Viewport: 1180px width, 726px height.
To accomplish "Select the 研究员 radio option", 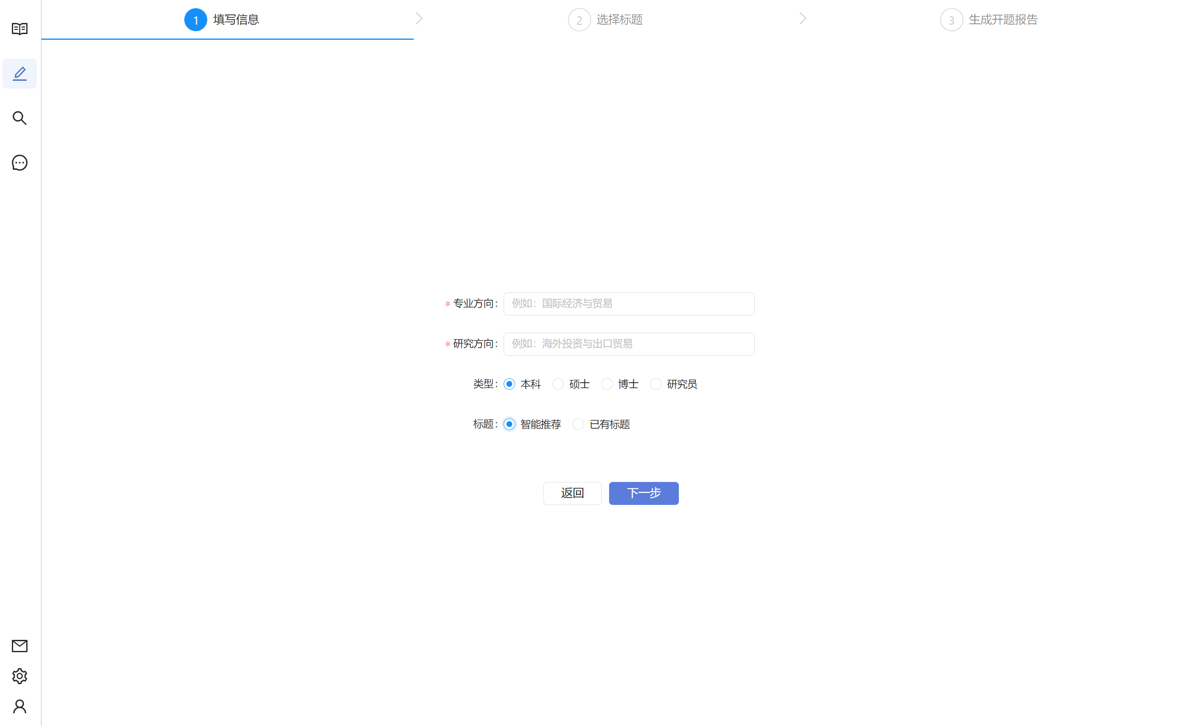I will point(656,384).
